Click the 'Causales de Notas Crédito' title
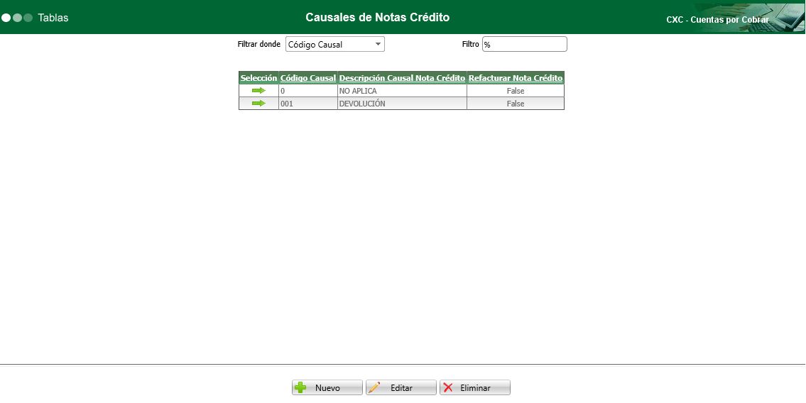This screenshot has height=403, width=806. pyautogui.click(x=377, y=18)
